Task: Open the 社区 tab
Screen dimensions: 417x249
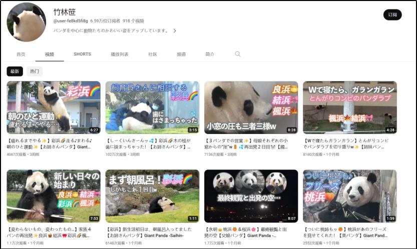Action: point(152,54)
